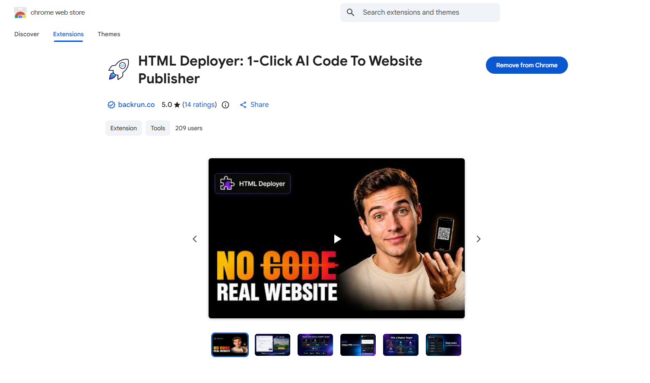Open the Themes tab

(109, 34)
